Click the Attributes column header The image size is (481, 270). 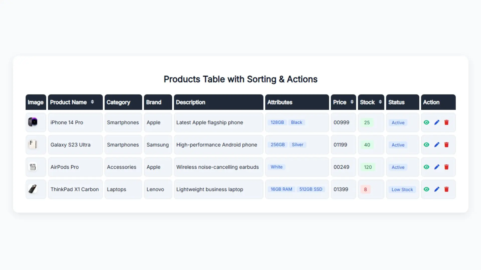tap(297, 102)
